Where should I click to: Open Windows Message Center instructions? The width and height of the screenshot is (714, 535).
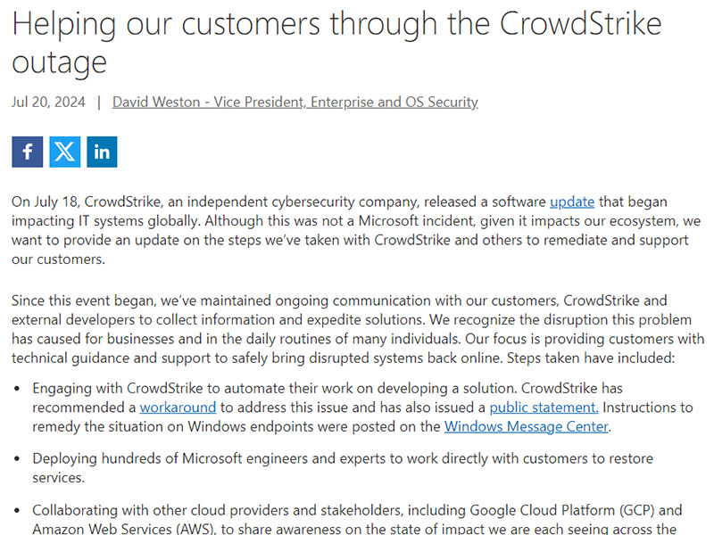click(x=527, y=426)
